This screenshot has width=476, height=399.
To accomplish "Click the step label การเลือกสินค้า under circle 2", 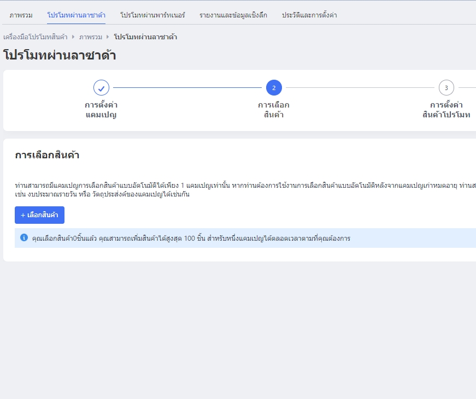I will coord(273,110).
